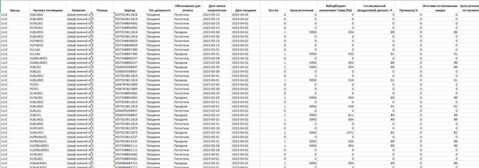Image resolution: width=479 pixels, height=168 pixels.
Task: Click 654 in the KLMALINO01 row
Action: (x=336, y=63)
